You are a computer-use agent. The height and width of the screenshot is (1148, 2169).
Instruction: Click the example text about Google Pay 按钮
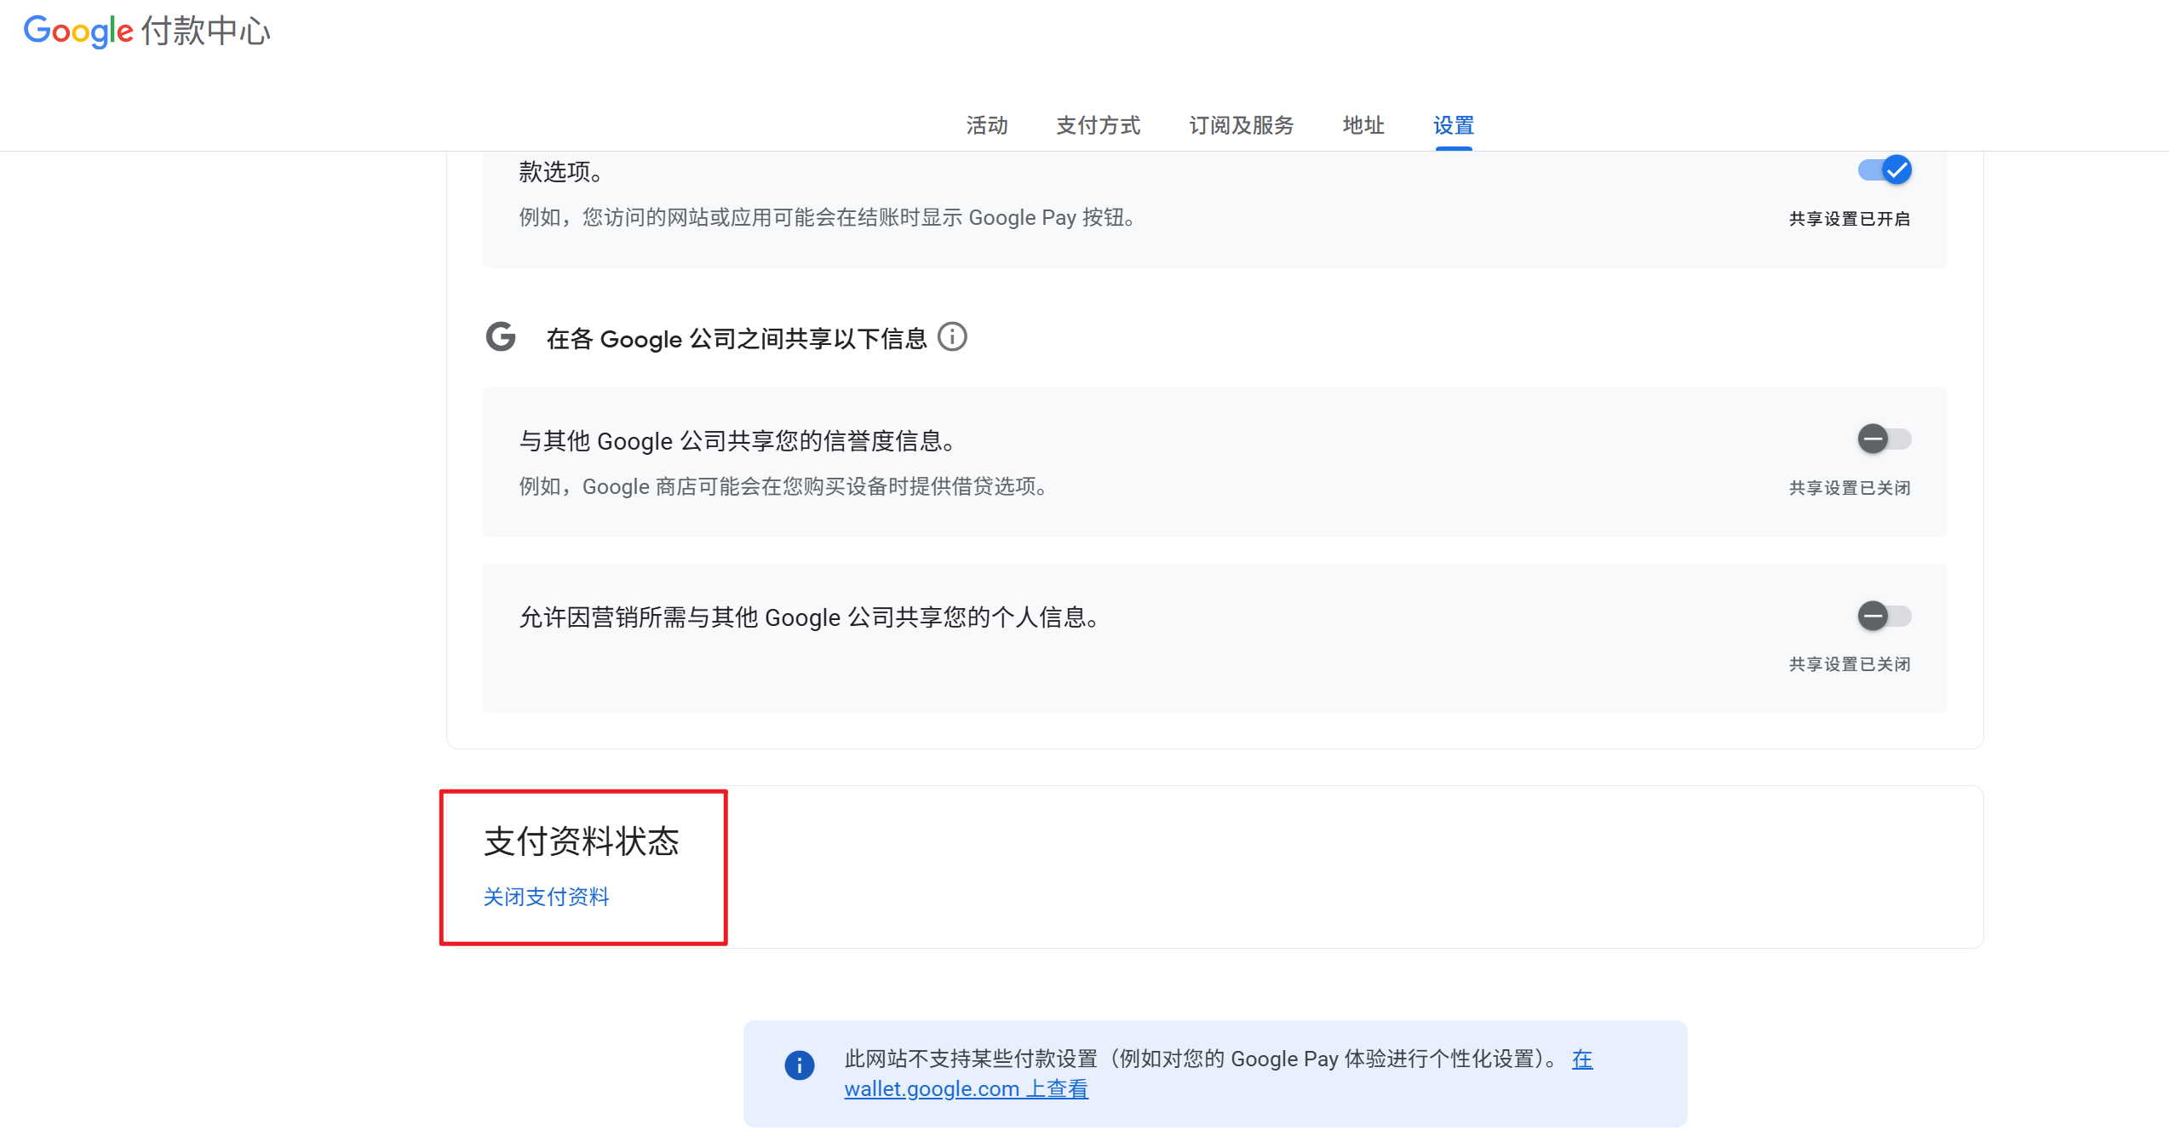point(827,218)
